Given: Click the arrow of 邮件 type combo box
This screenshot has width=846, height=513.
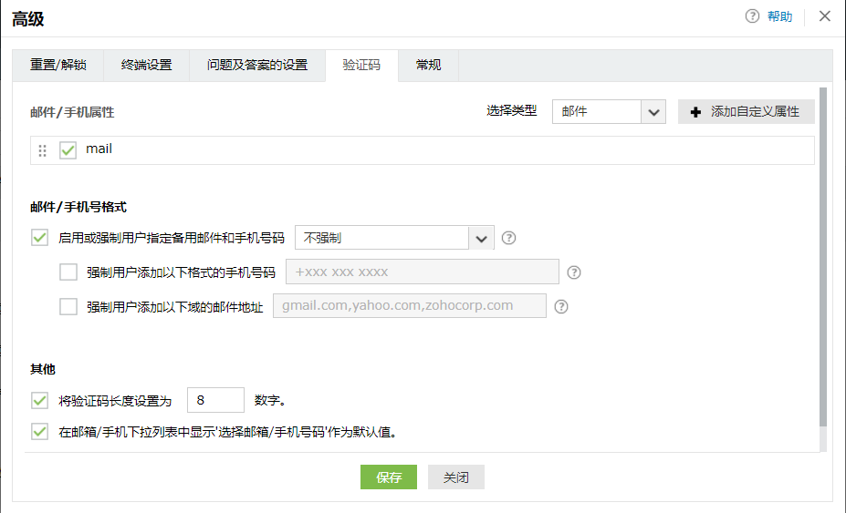Looking at the screenshot, I should (653, 112).
